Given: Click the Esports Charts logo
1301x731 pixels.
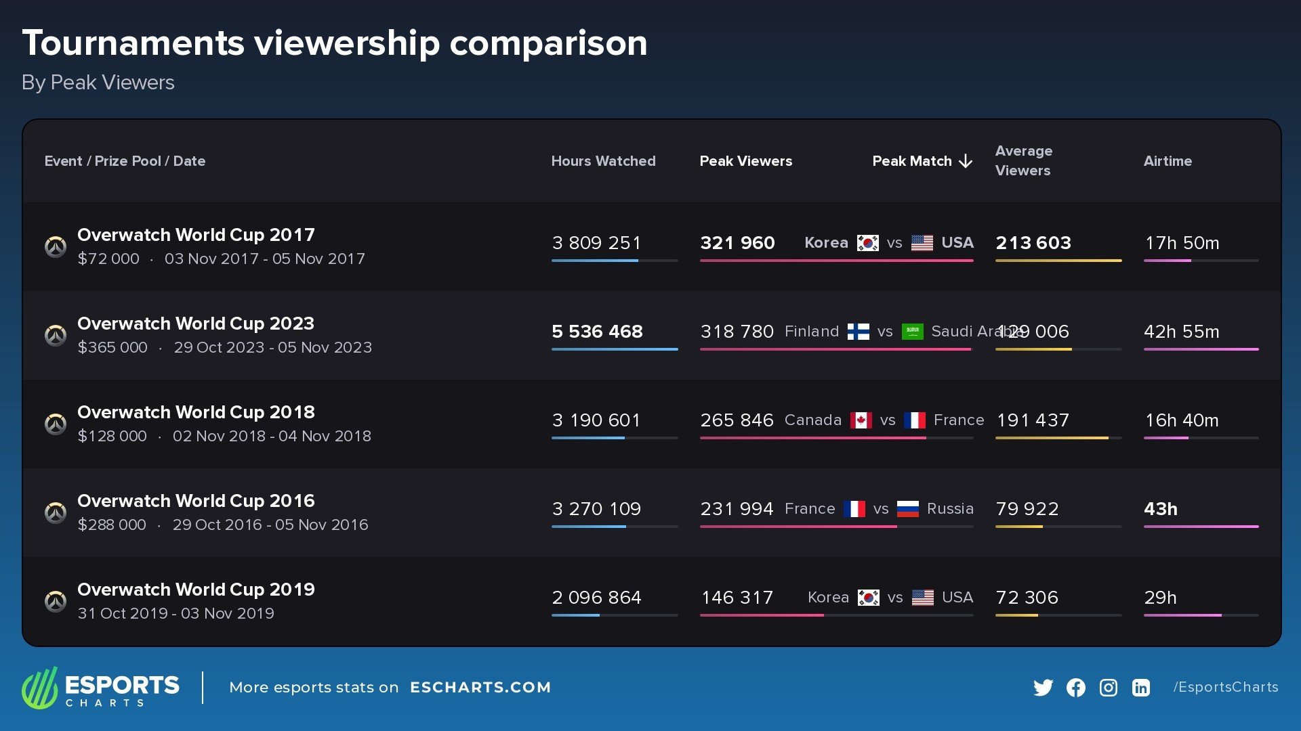Looking at the screenshot, I should [100, 688].
